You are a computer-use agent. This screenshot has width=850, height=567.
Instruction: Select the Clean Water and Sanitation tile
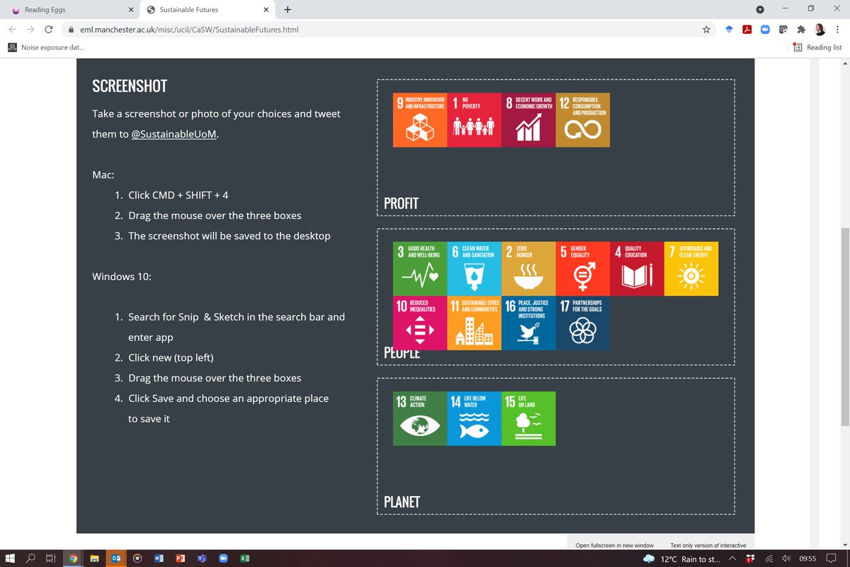coord(474,269)
